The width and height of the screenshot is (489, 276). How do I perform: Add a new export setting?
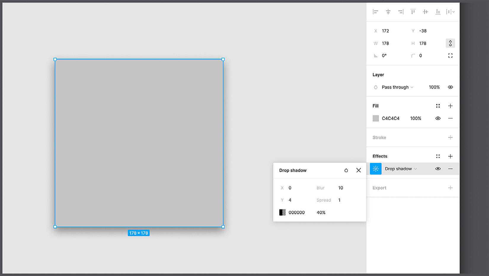pos(450,188)
